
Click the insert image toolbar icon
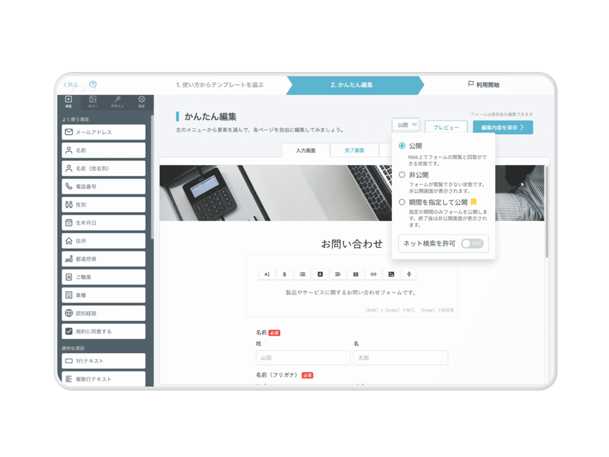point(391,274)
